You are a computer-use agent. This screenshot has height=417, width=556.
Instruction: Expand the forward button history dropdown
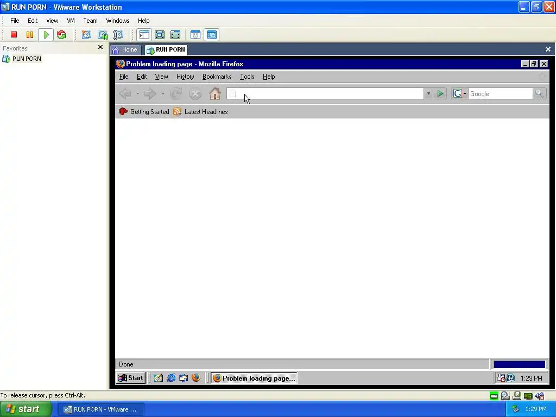tap(163, 93)
